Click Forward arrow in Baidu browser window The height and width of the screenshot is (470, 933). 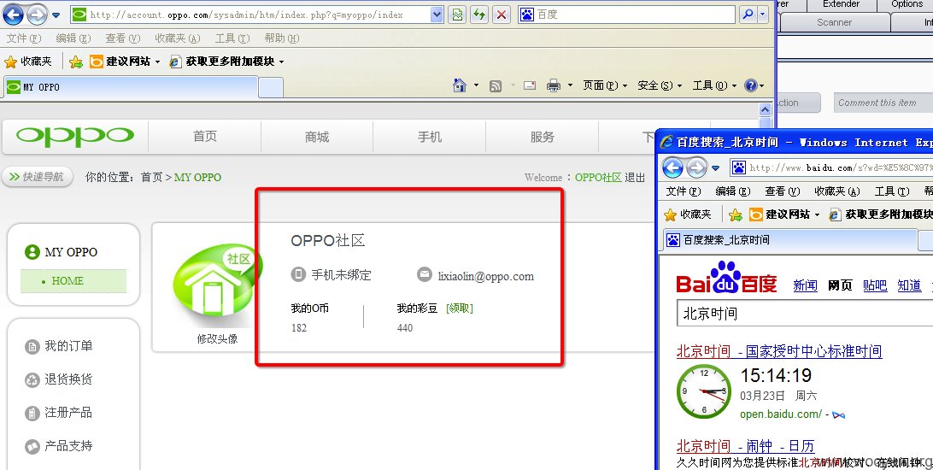(x=697, y=167)
